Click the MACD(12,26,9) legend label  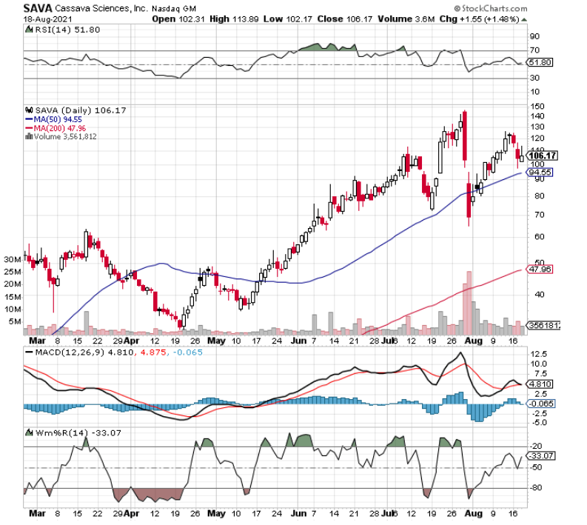point(70,352)
